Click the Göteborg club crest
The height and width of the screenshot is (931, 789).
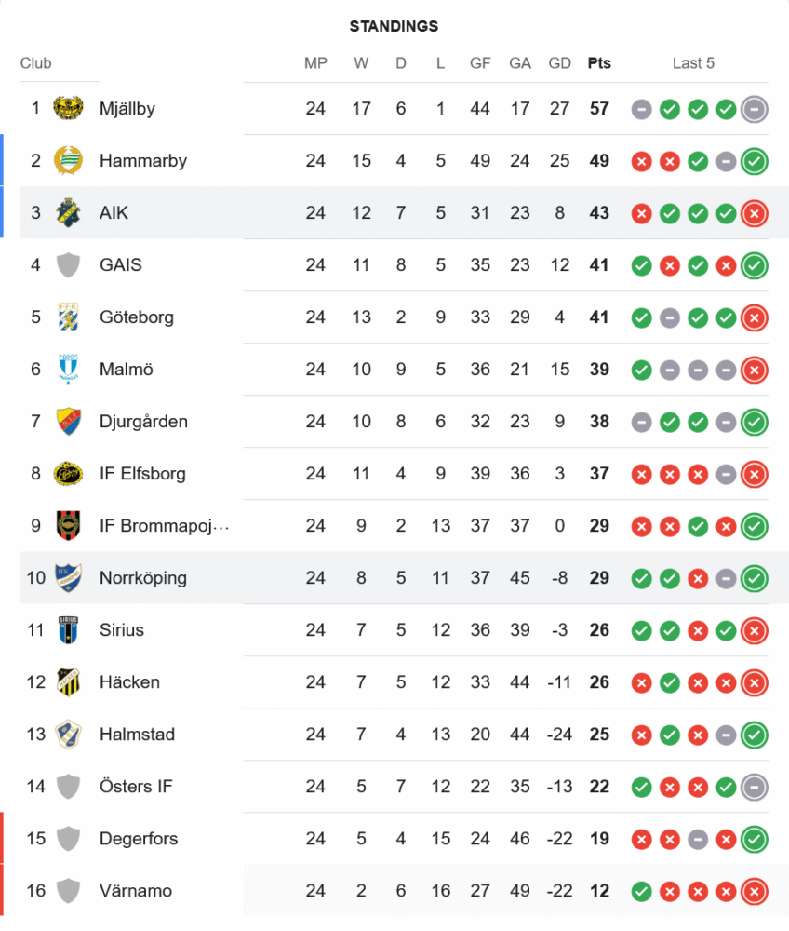[x=68, y=317]
